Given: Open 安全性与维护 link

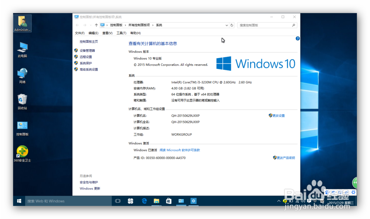Looking at the screenshot, I should point(89,182).
